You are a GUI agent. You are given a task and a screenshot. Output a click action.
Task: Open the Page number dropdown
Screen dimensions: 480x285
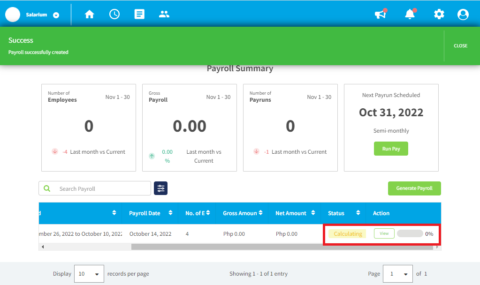tap(397, 274)
